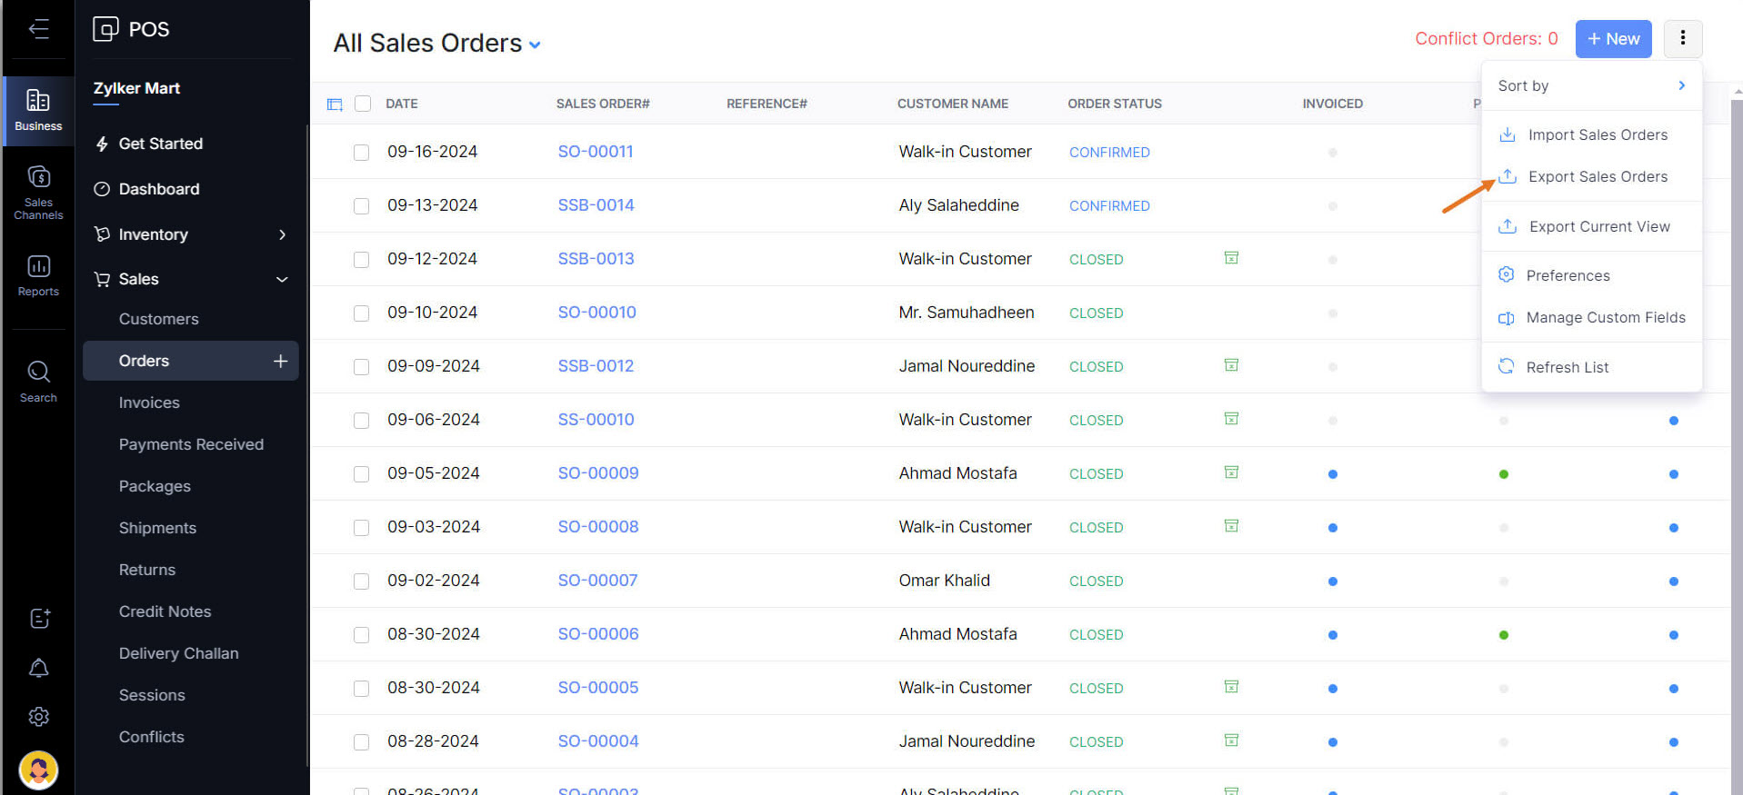Open the All Sales Orders view dropdown
Viewport: 1743px width, 795px height.
(535, 45)
